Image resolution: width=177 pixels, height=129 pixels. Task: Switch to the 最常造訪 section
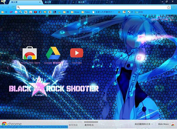73,125
